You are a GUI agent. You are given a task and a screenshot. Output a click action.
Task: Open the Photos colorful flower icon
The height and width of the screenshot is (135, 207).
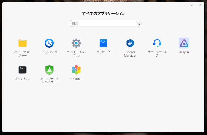[x=76, y=70]
